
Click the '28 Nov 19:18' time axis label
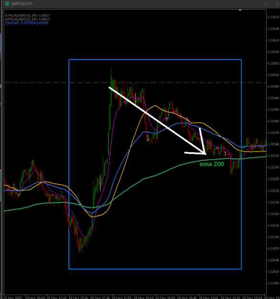(x=230, y=298)
